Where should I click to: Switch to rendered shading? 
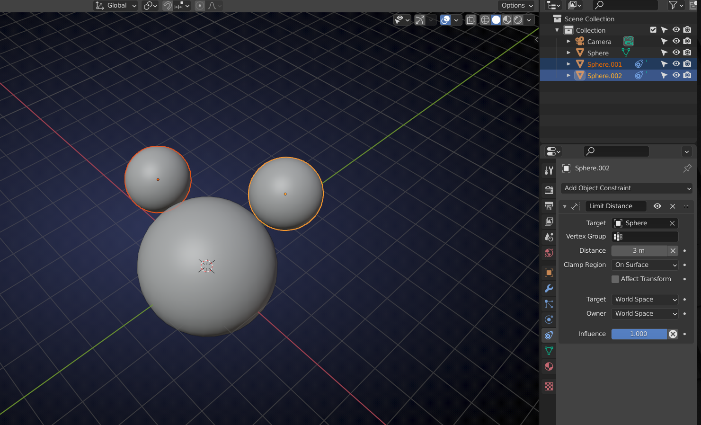(518, 20)
